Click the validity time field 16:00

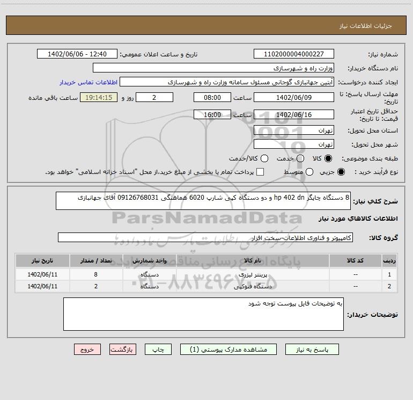(x=212, y=114)
